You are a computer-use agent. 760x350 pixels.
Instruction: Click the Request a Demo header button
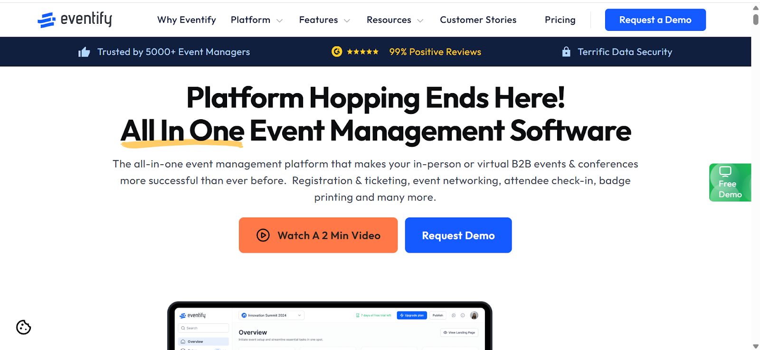click(655, 20)
